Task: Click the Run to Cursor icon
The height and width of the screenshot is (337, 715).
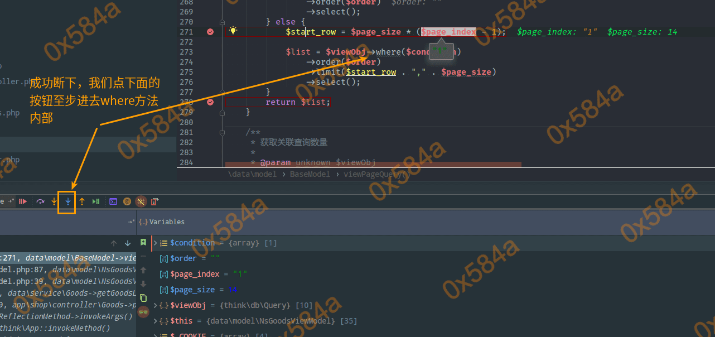Action: (x=96, y=201)
